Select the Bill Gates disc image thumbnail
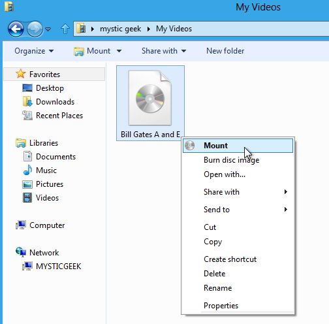 [x=150, y=97]
